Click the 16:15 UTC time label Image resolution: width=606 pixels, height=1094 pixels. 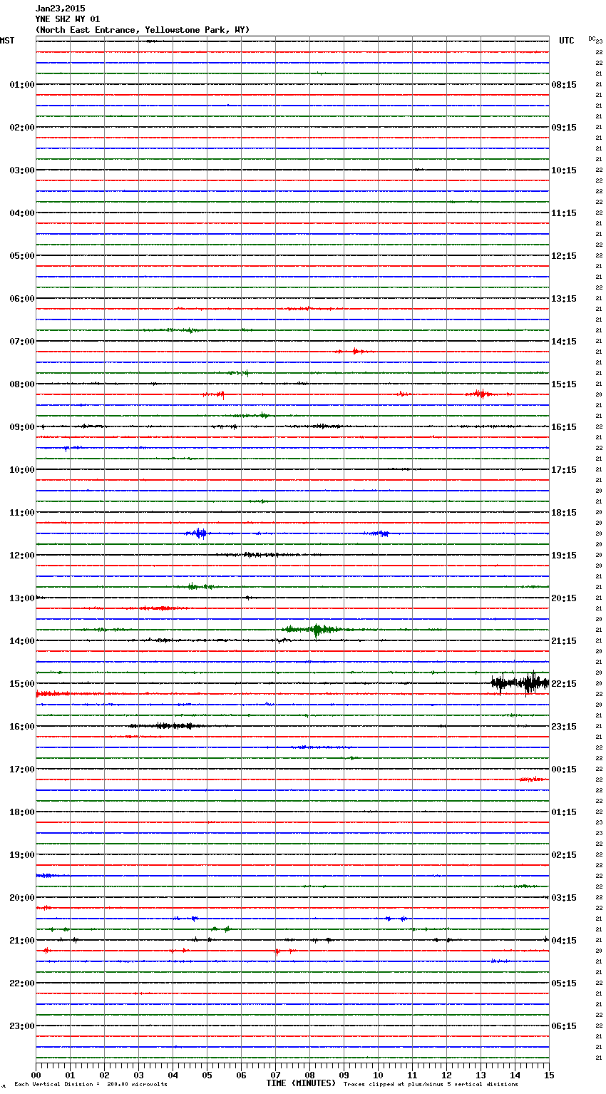(564, 427)
